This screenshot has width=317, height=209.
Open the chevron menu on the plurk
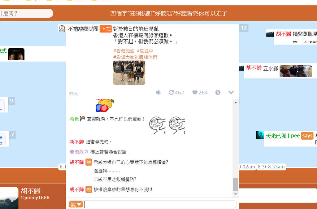231,92
